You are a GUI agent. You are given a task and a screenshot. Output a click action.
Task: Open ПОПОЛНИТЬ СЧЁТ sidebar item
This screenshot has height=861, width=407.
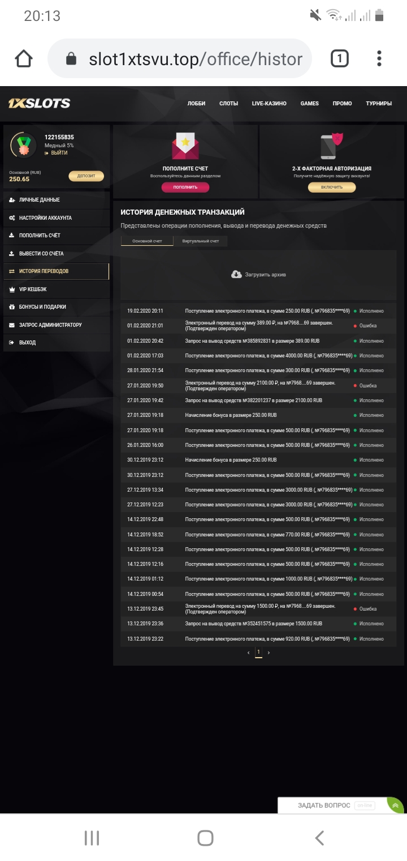[x=56, y=235]
